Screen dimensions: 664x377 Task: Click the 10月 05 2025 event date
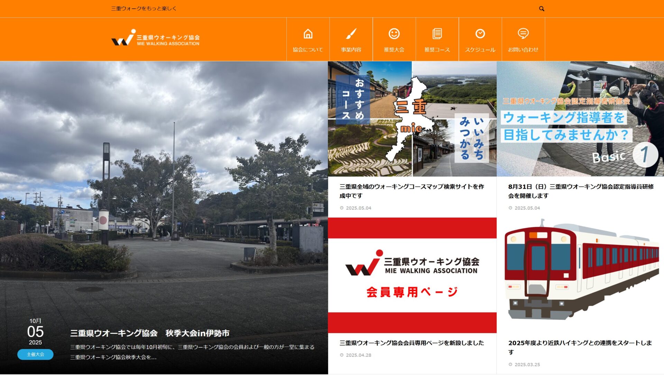pyautogui.click(x=35, y=332)
